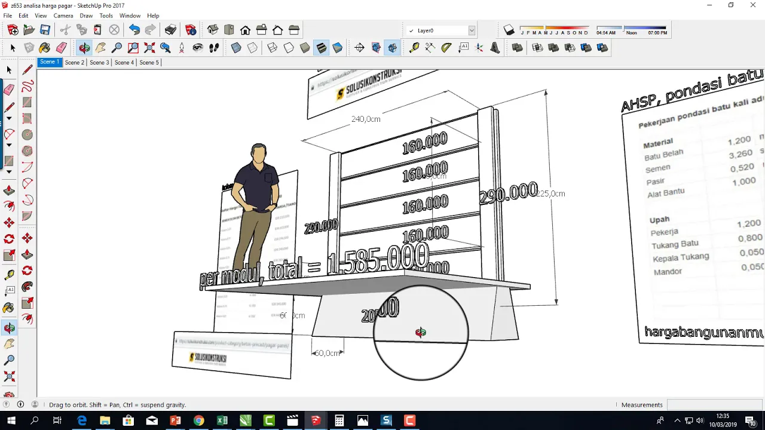This screenshot has width=765, height=430.
Task: Click the Subtract solid tool
Action: (570, 48)
